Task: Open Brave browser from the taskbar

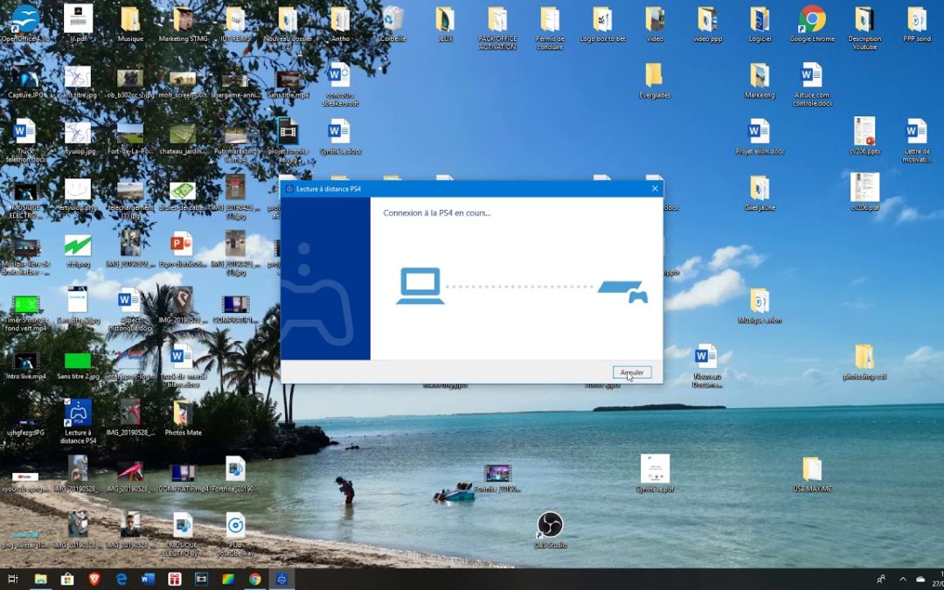Action: 94,580
